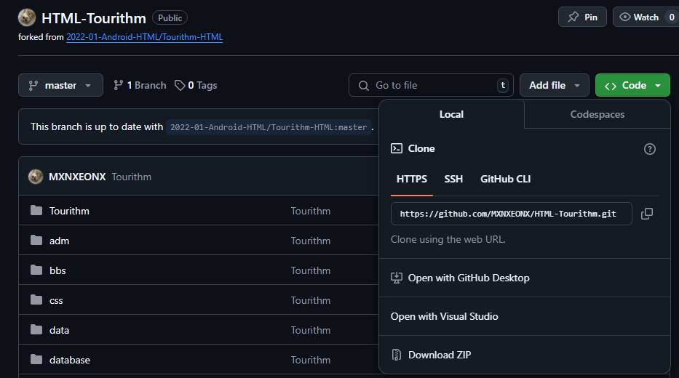
Task: Switch to the Codespaces tab
Action: [x=597, y=114]
